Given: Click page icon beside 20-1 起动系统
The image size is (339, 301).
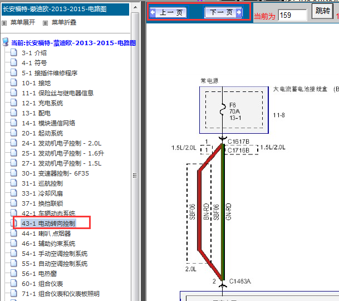Looking at the screenshot, I should click(14, 133).
